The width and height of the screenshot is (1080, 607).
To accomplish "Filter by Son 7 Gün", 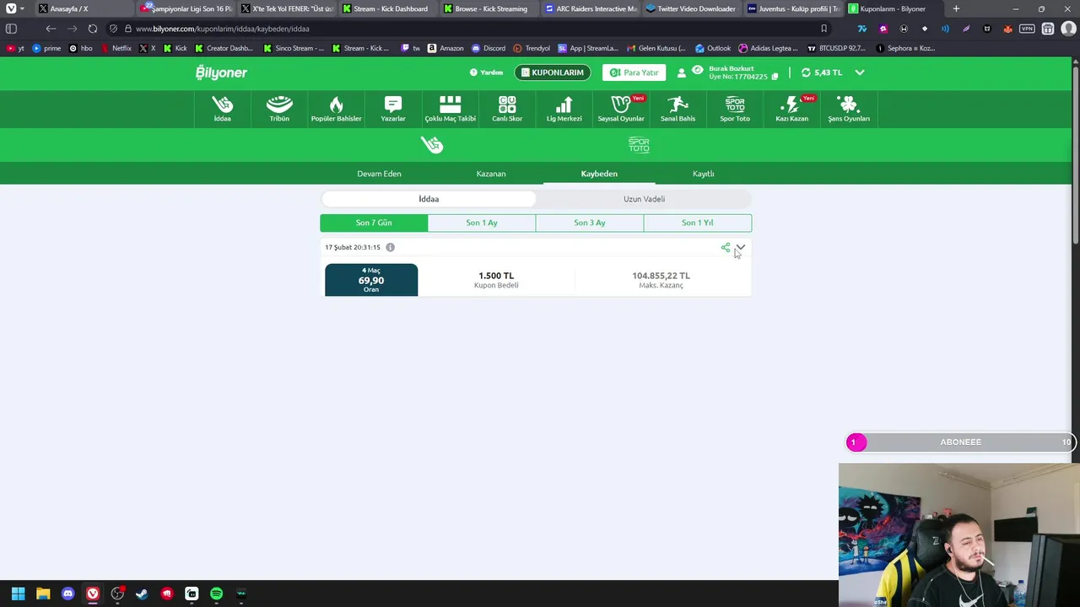I will 374,223.
